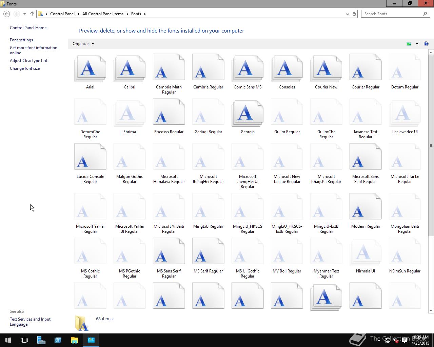The width and height of the screenshot is (434, 347).
Task: Select the MS Gothic Regular font icon
Action: 90,251
